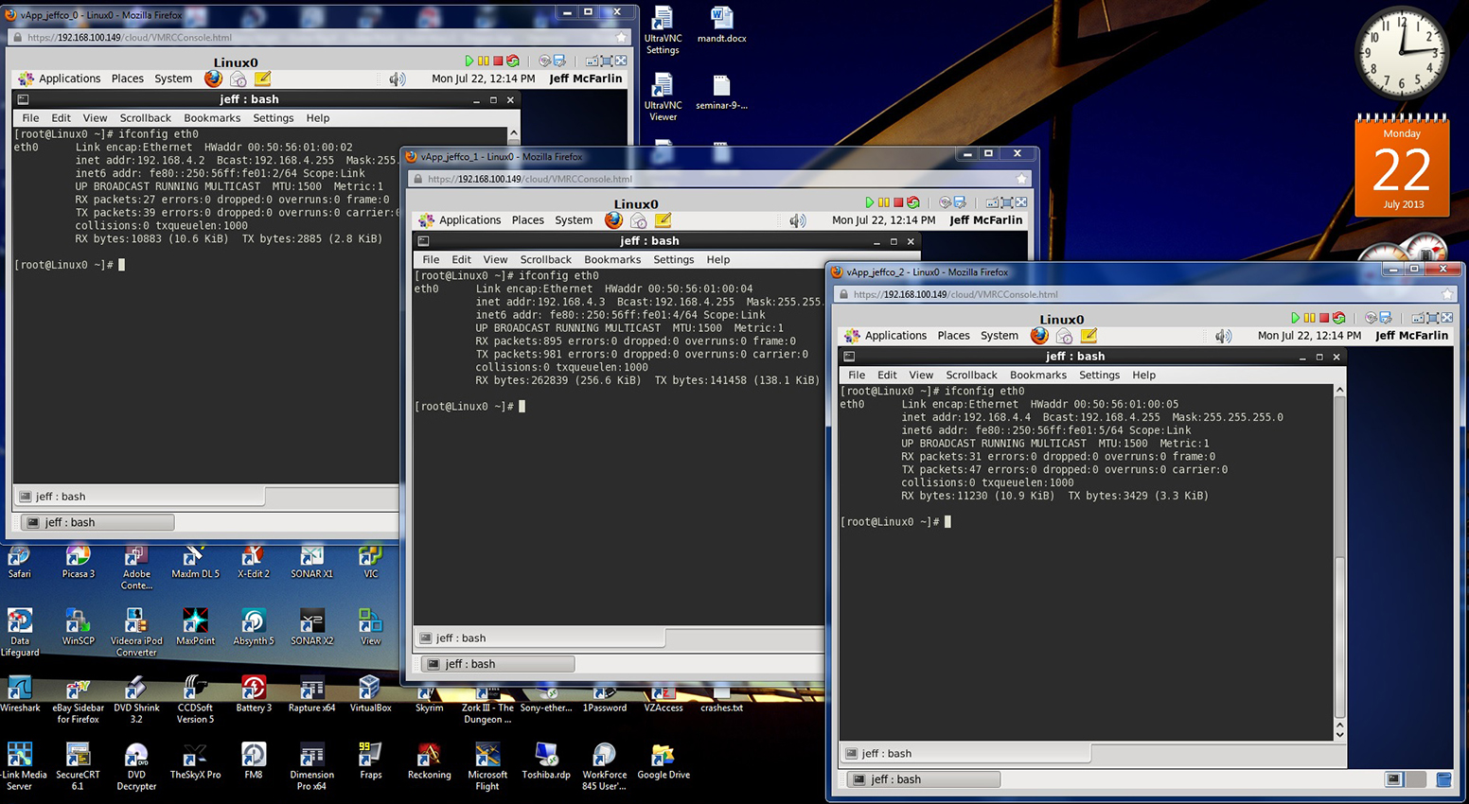This screenshot has height=804, width=1469.
Task: Click the full screen icon in vApp_jeffco_2 console
Action: click(x=1446, y=318)
